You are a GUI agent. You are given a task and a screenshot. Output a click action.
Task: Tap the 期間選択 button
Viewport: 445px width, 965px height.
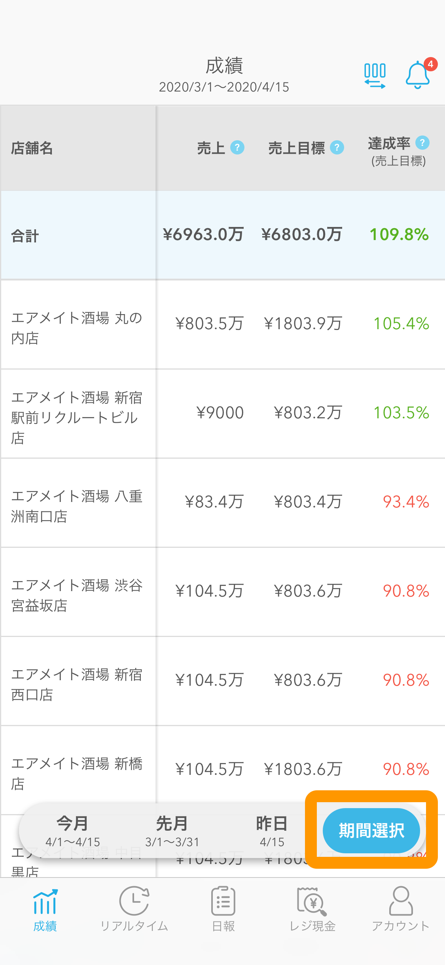coord(371,830)
